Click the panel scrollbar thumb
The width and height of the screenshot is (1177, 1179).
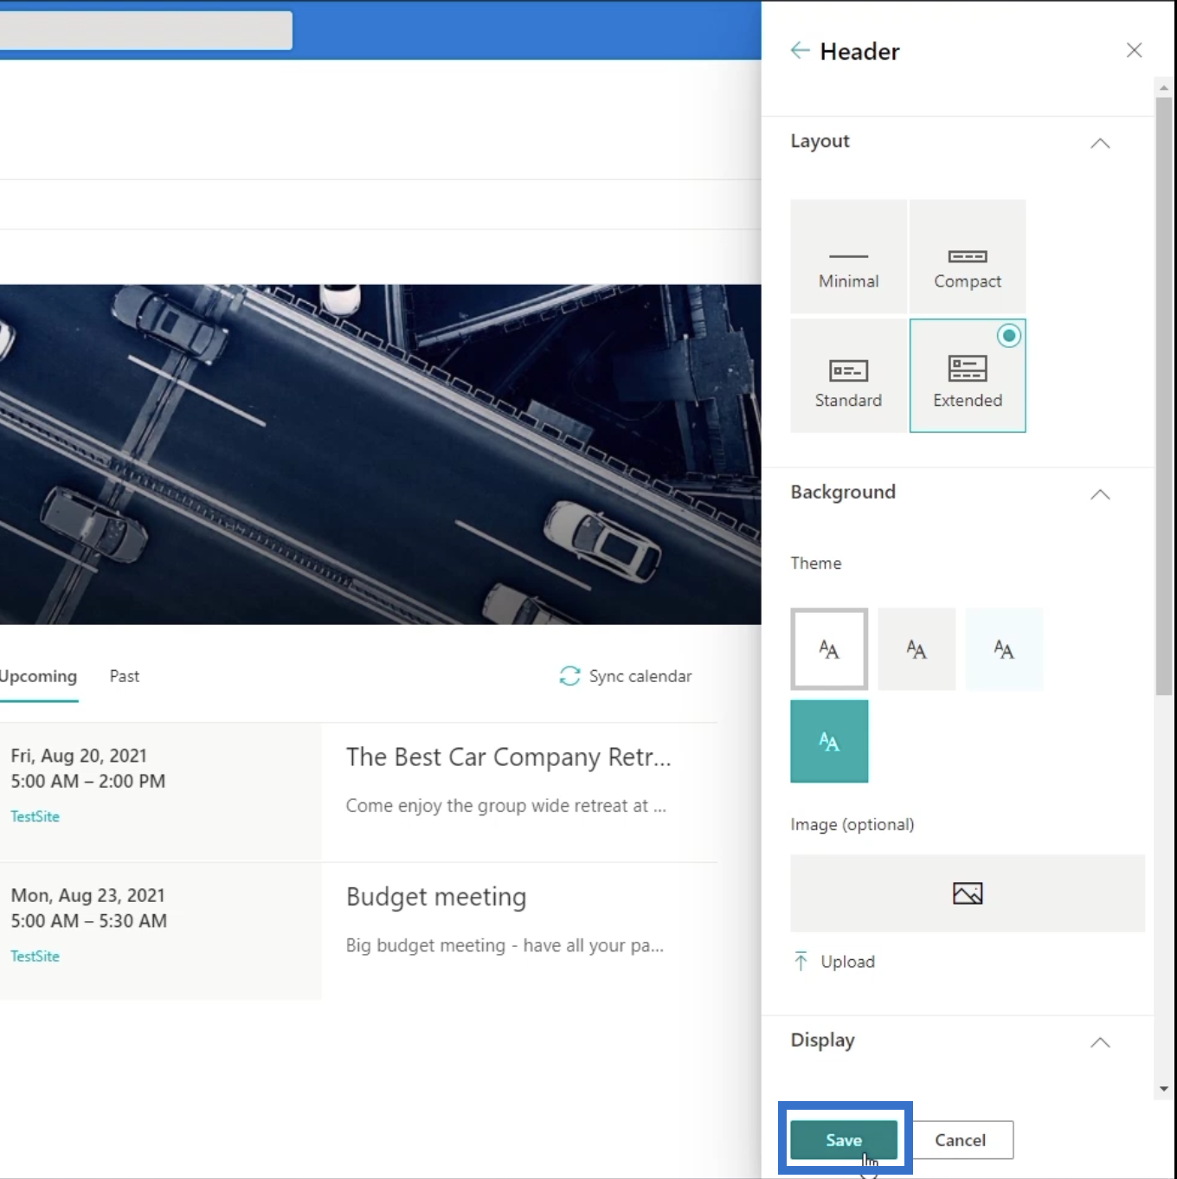point(1164,396)
